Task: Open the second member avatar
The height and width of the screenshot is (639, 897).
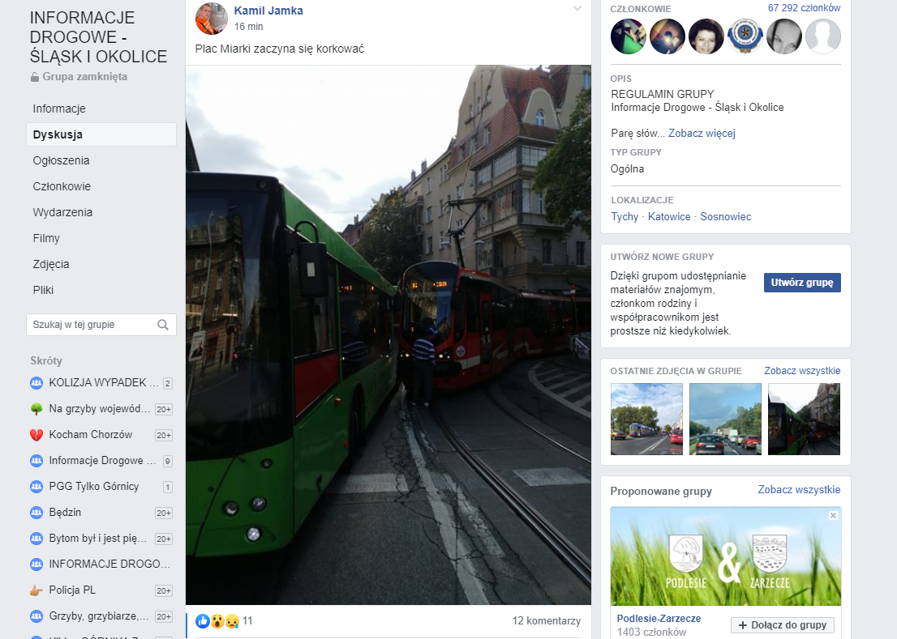Action: 667,36
